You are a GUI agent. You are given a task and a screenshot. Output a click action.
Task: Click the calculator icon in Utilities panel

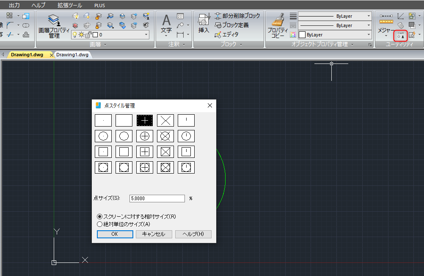400,26
